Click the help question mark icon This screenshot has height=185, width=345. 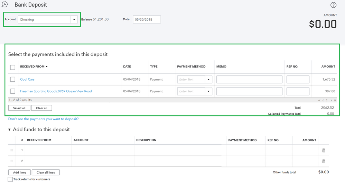(333, 5)
